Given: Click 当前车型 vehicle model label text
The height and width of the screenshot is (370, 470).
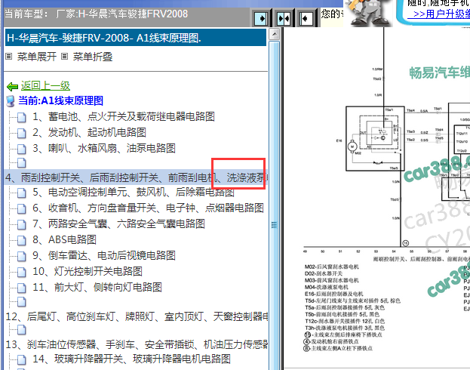Looking at the screenshot, I should (x=26, y=14).
